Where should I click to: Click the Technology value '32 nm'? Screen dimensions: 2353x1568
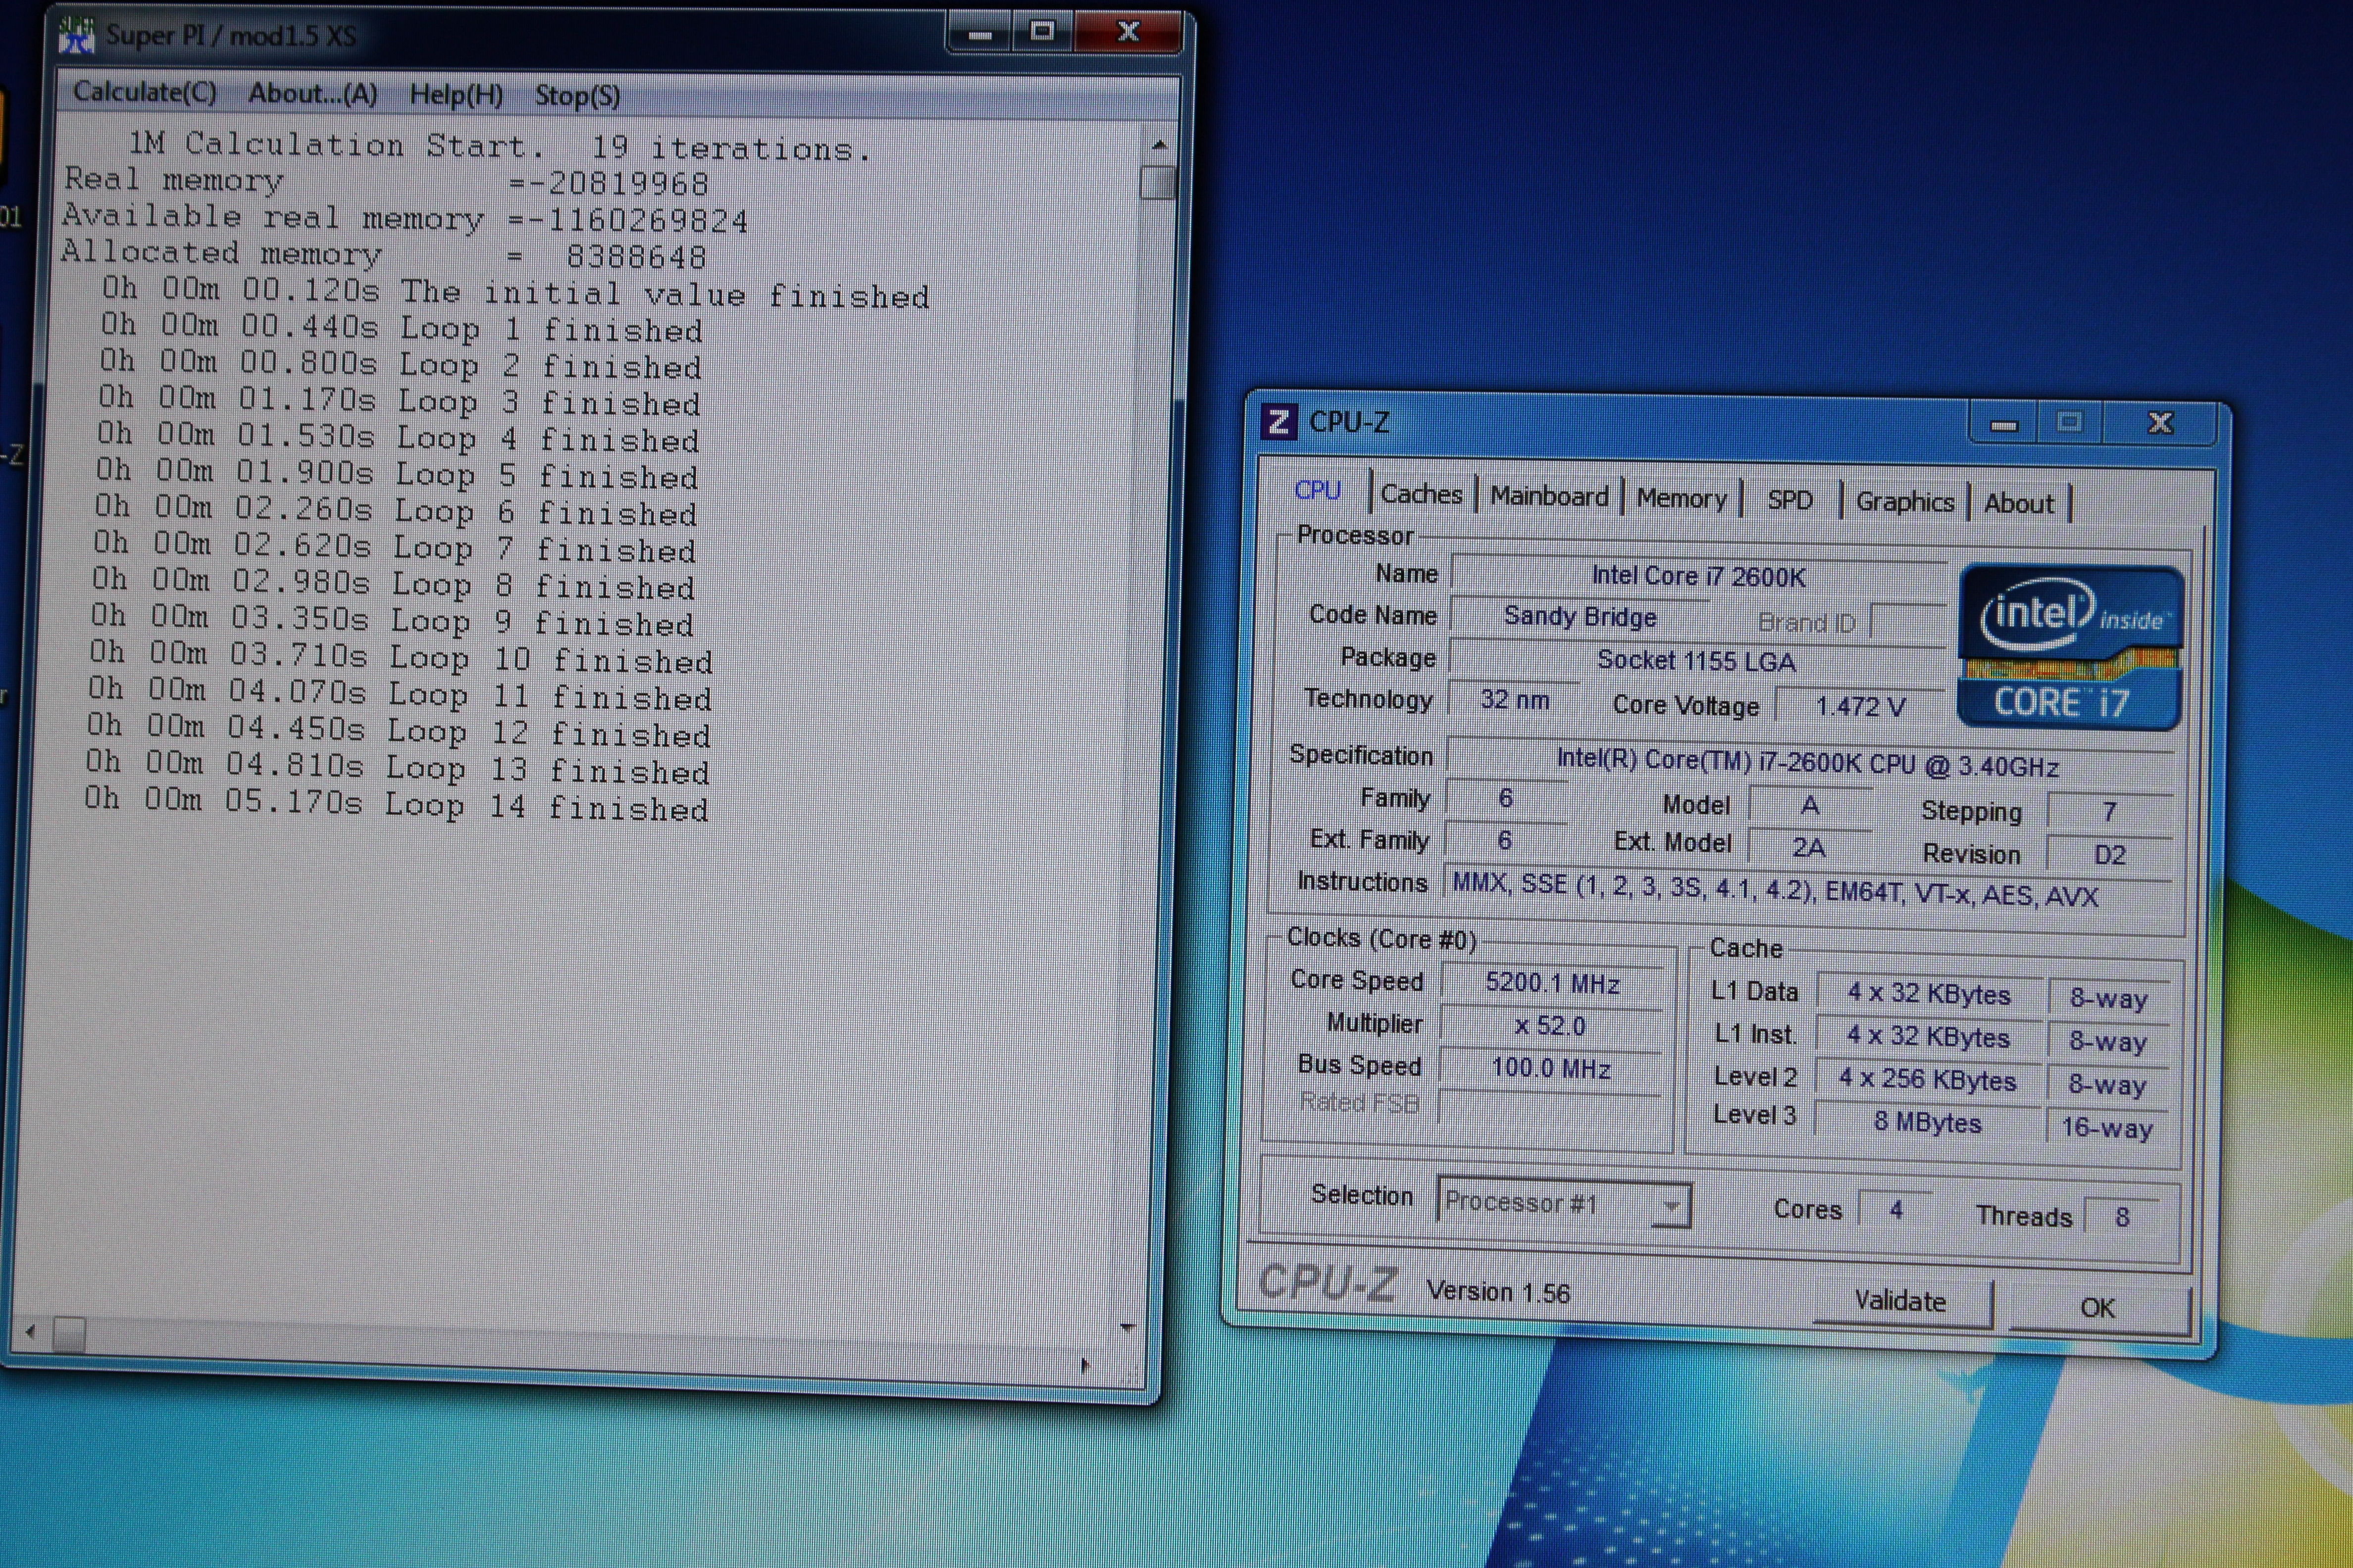click(1515, 700)
